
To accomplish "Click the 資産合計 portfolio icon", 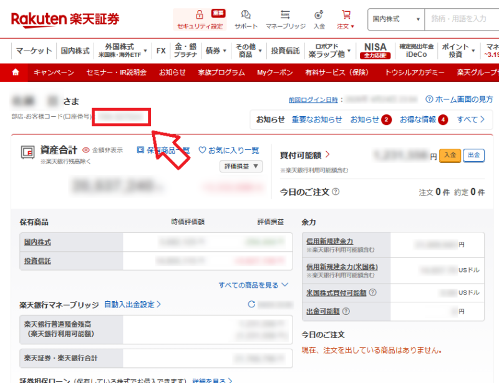I will [x=26, y=152].
